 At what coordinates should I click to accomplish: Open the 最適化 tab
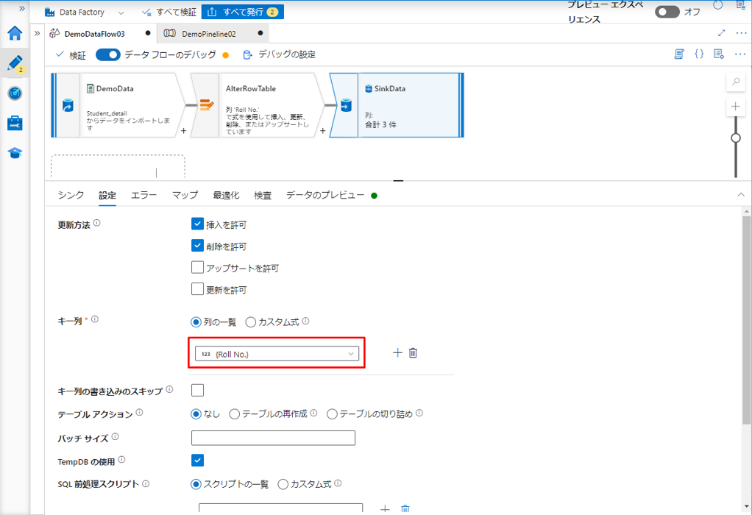226,195
